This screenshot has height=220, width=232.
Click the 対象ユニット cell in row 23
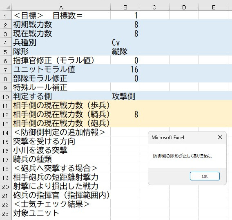coord(61,213)
